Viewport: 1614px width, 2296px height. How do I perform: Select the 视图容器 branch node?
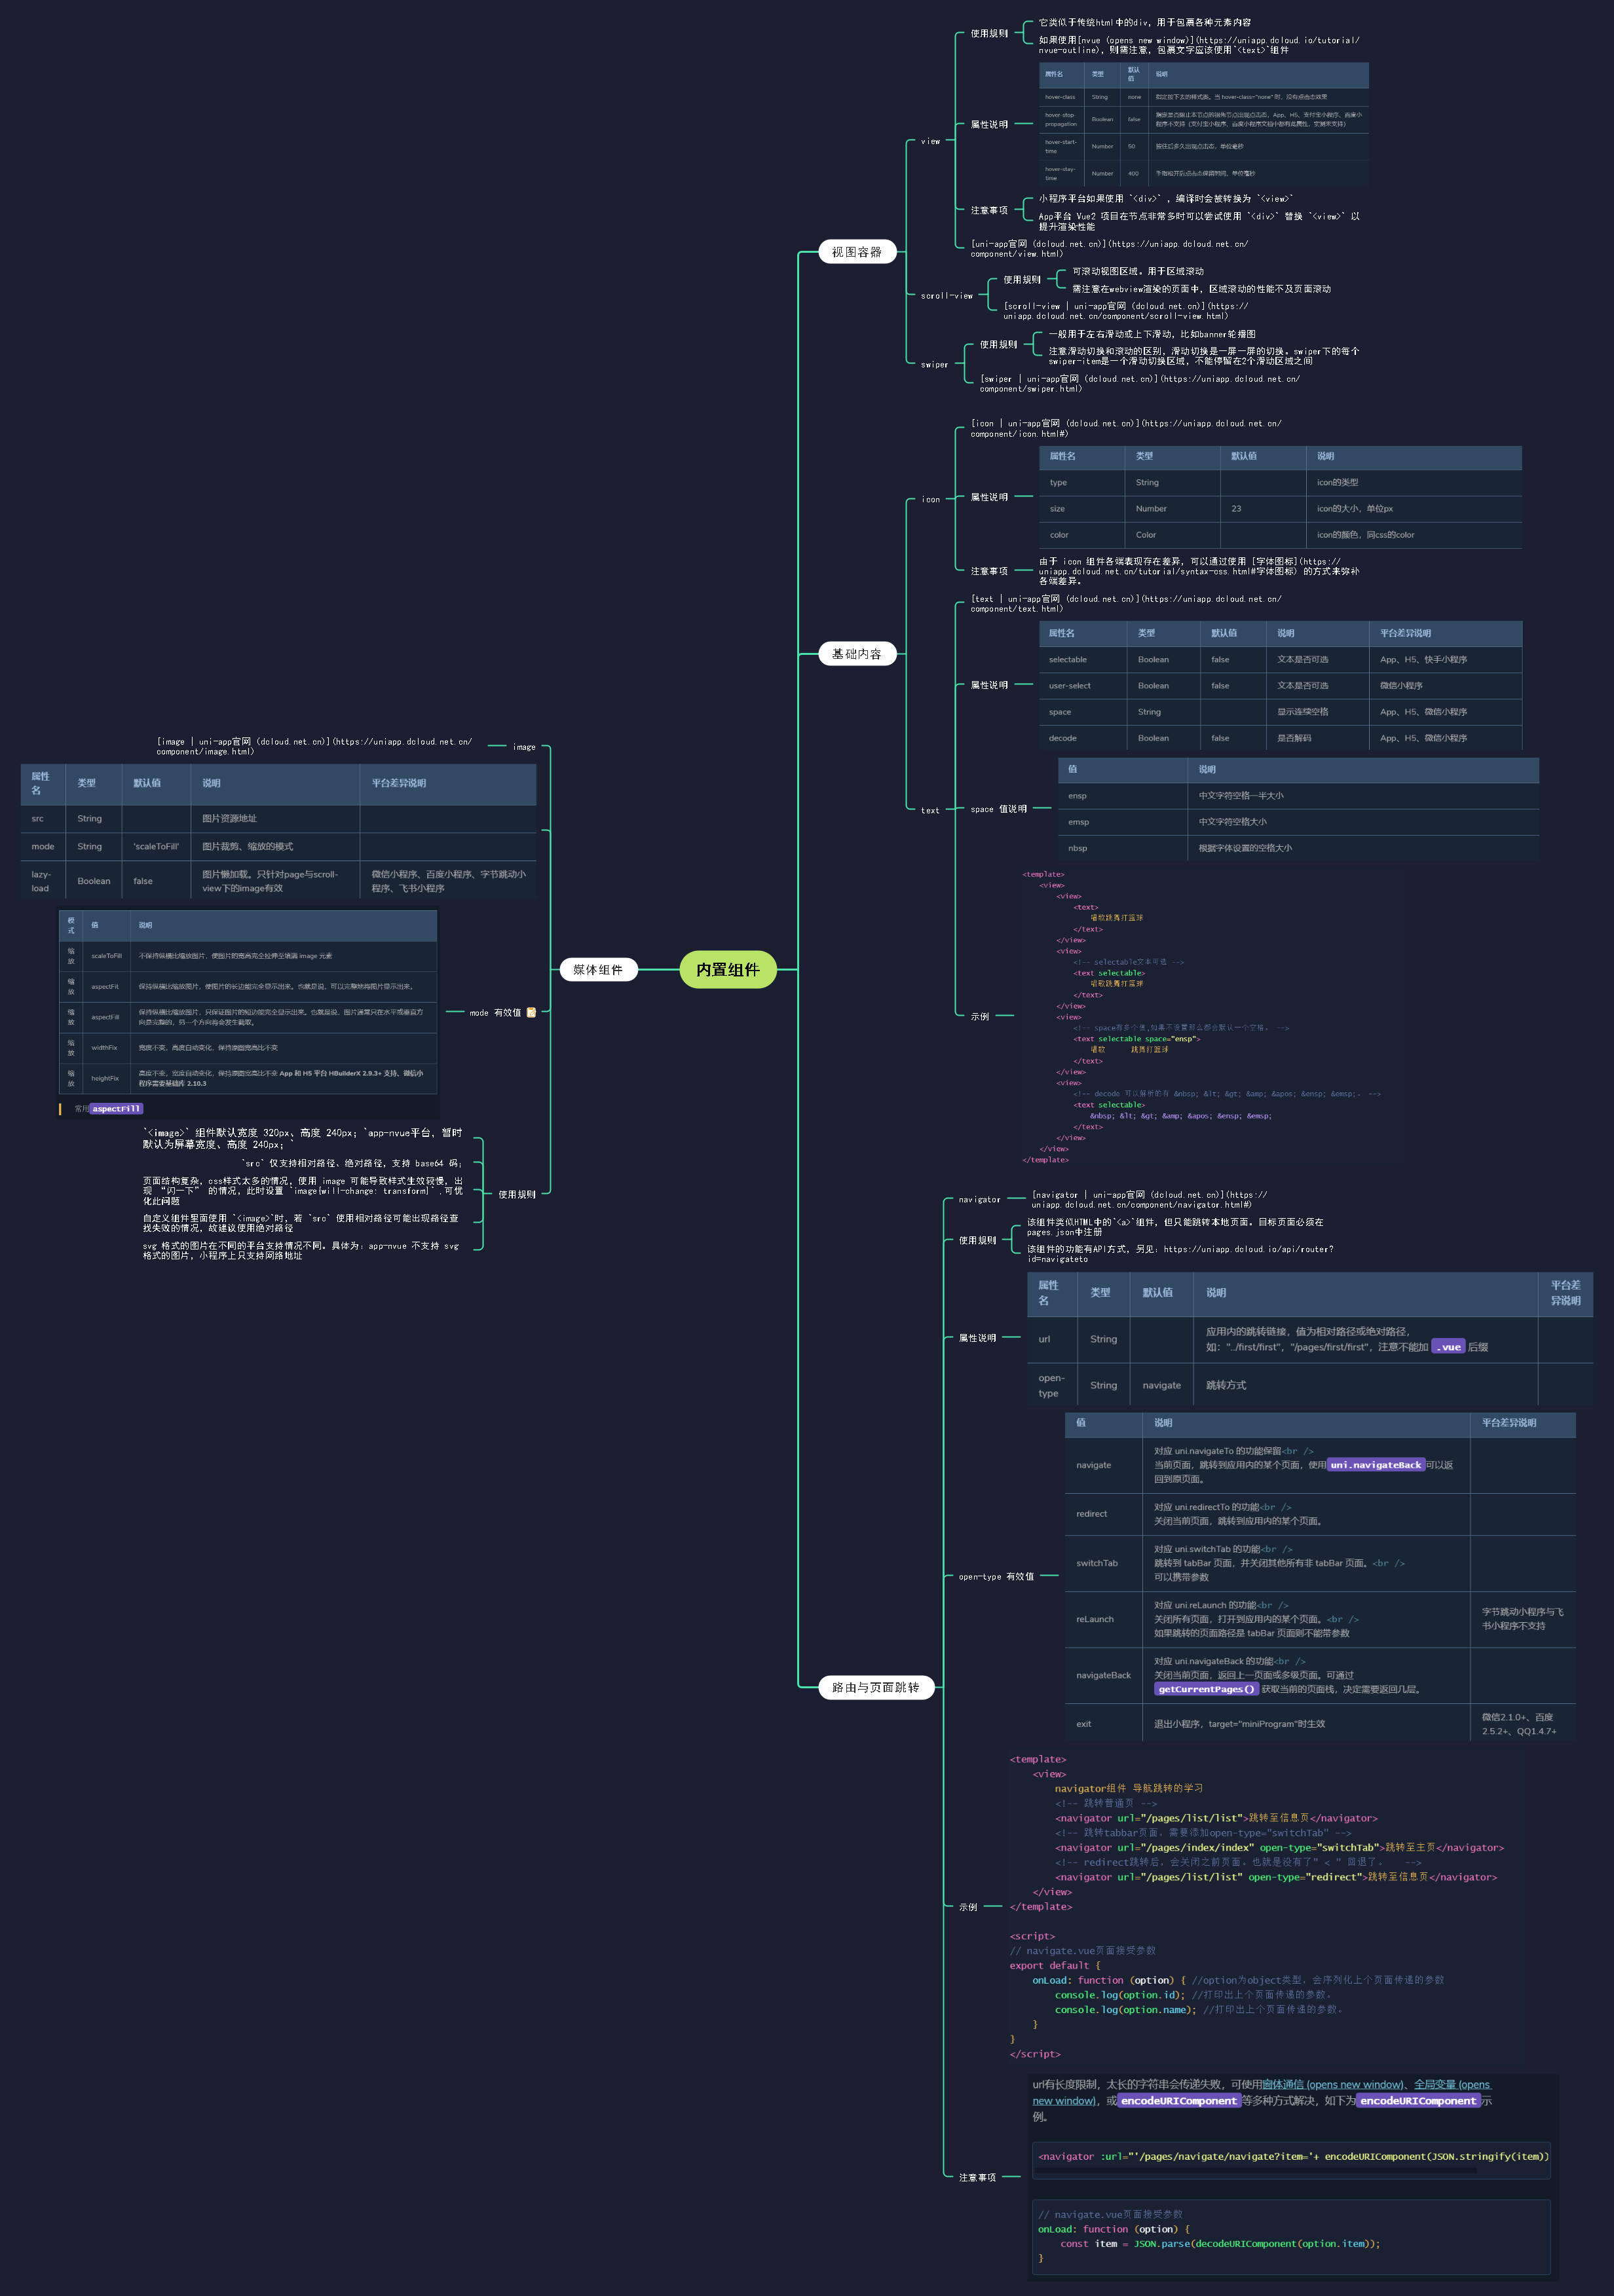857,252
